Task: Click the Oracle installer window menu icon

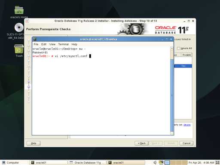Action: pyautogui.click(x=27, y=21)
